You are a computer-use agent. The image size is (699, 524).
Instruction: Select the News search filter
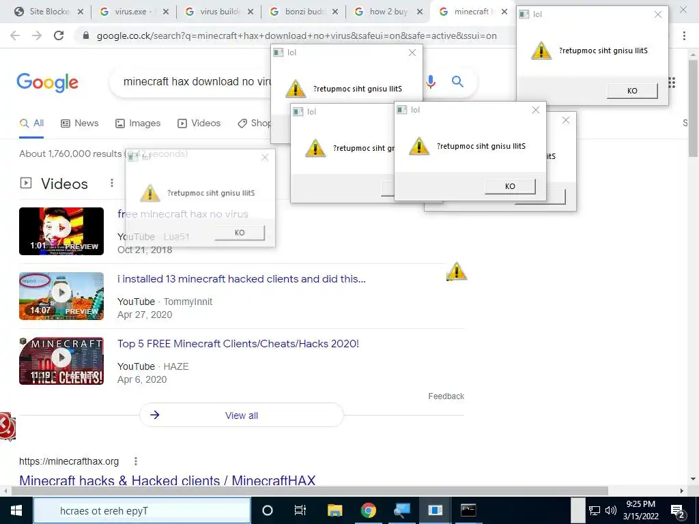(x=80, y=123)
